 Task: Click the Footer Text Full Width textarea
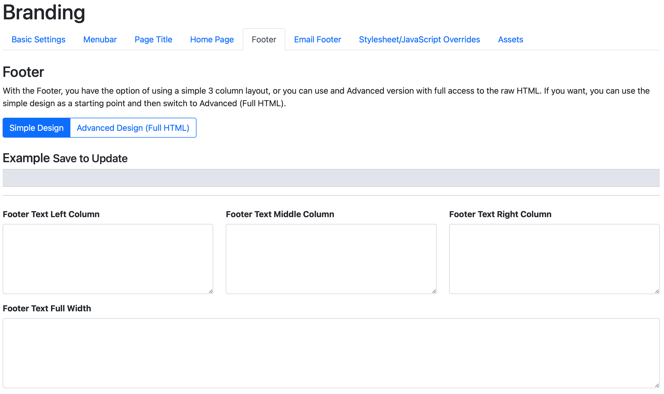(331, 353)
